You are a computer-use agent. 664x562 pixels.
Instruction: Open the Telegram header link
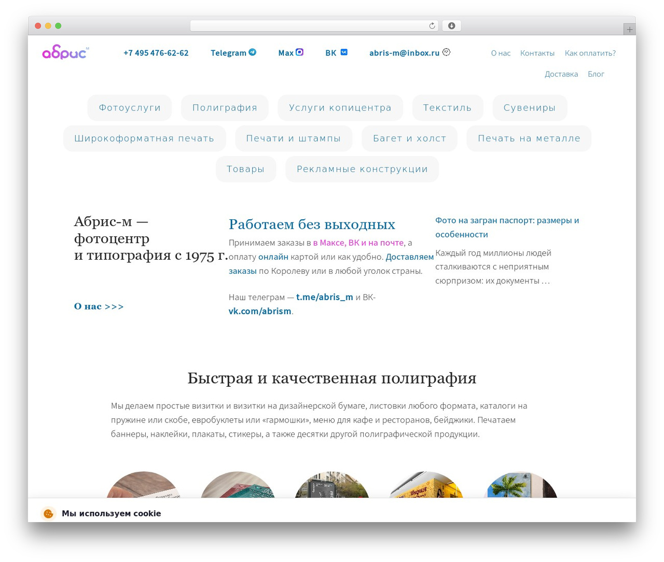[228, 53]
